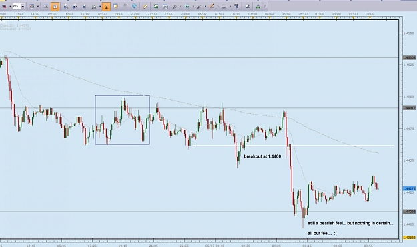
Task: Open the ellipse shape tool dropdown arrow
Action: tap(230, 7)
